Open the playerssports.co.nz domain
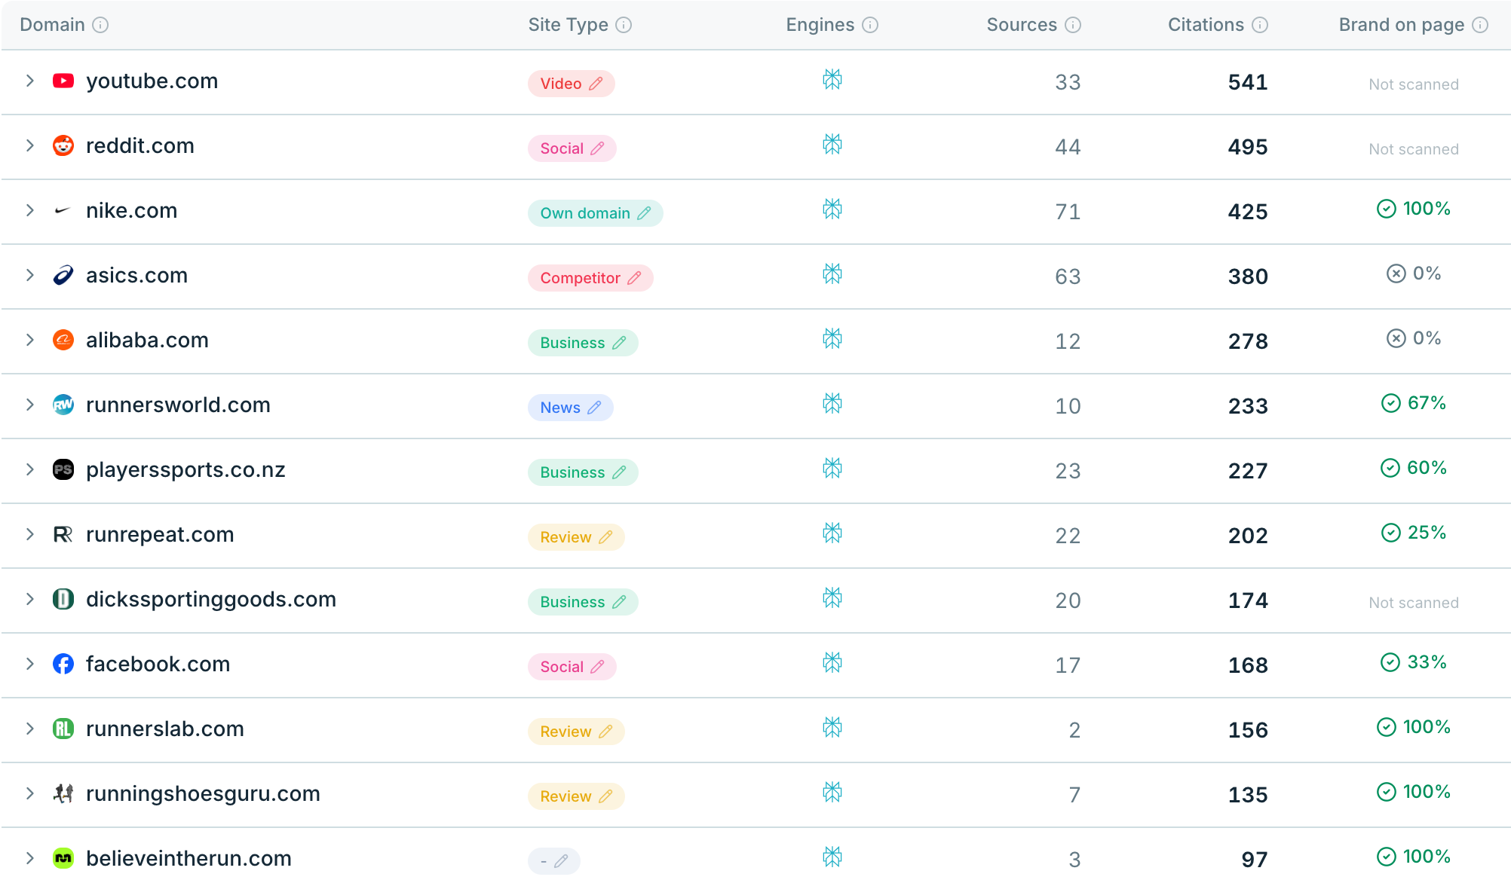Image resolution: width=1511 pixels, height=883 pixels. click(185, 469)
